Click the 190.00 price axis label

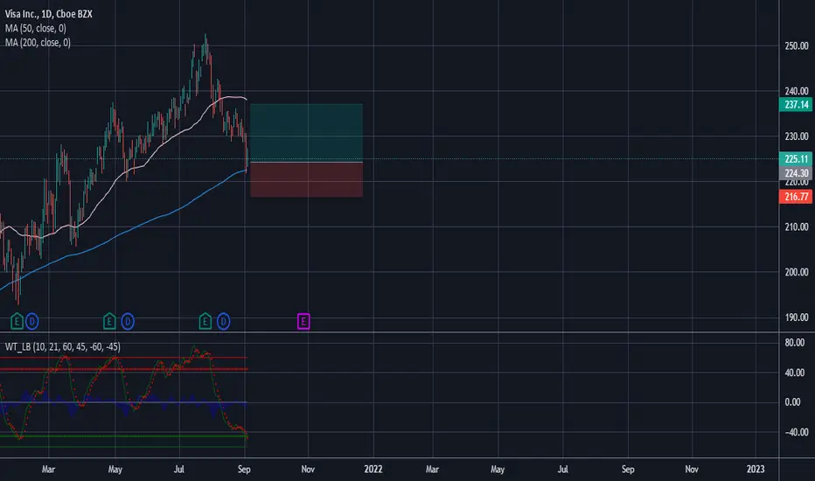[x=797, y=317]
